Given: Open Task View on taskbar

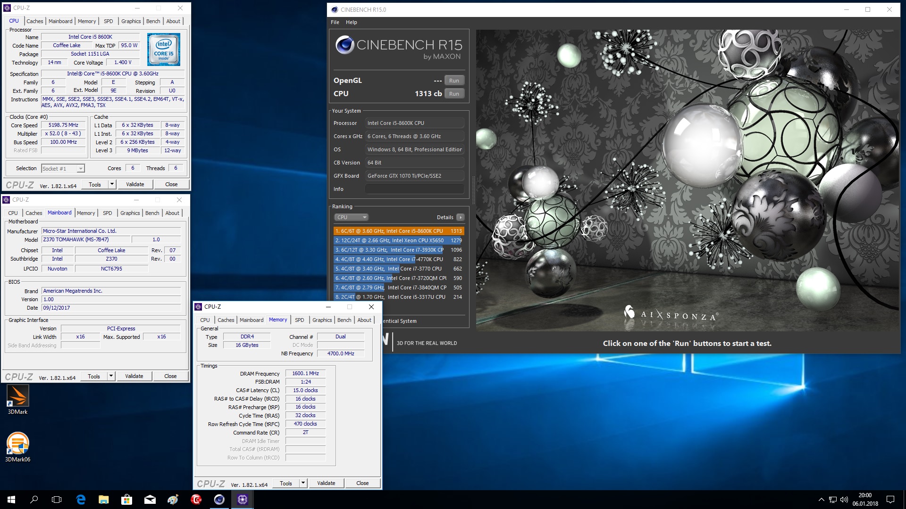Looking at the screenshot, I should point(57,500).
